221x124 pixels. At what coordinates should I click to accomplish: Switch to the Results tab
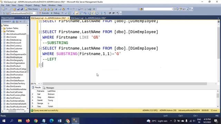(36, 87)
